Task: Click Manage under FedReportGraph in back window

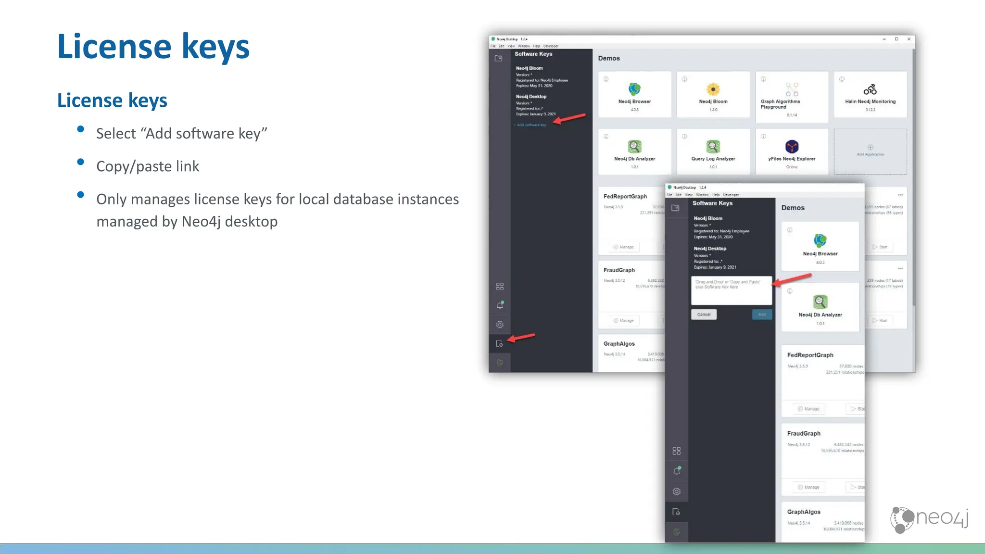Action: point(624,247)
